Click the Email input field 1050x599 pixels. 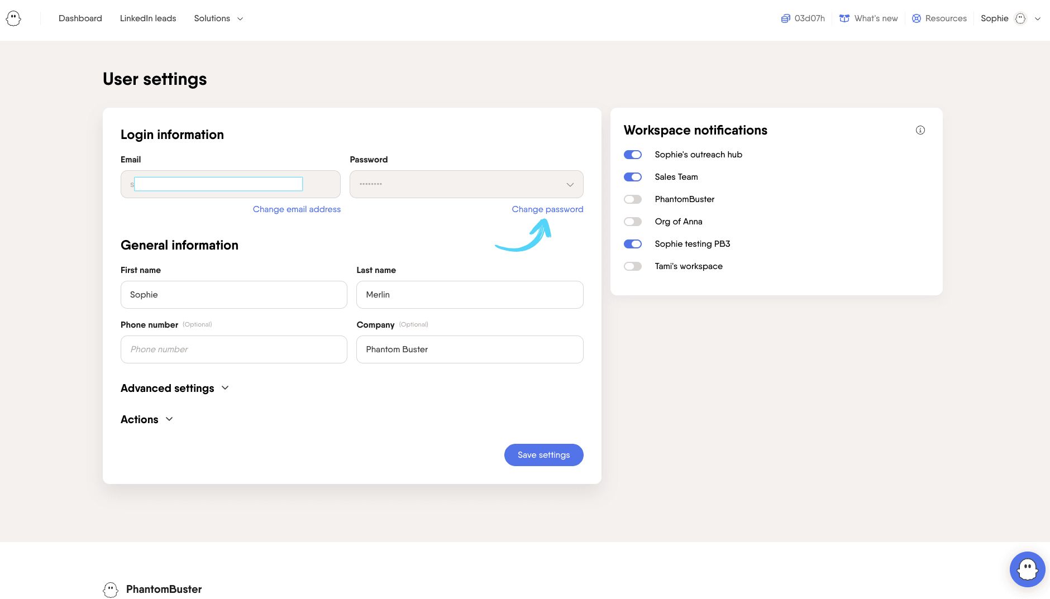point(231,184)
